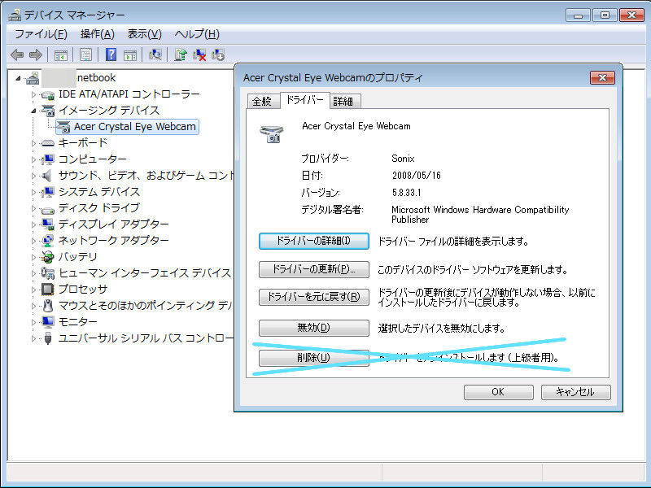Click the forward navigation arrow
Screen dimensions: 651x488
(36, 54)
